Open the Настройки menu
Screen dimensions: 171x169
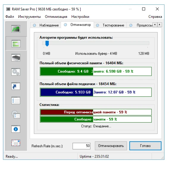[80, 17]
